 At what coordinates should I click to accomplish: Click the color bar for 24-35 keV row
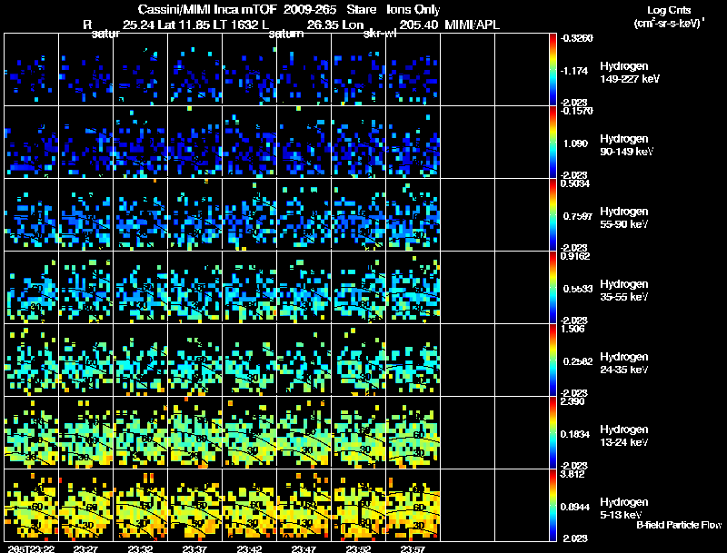(553, 360)
